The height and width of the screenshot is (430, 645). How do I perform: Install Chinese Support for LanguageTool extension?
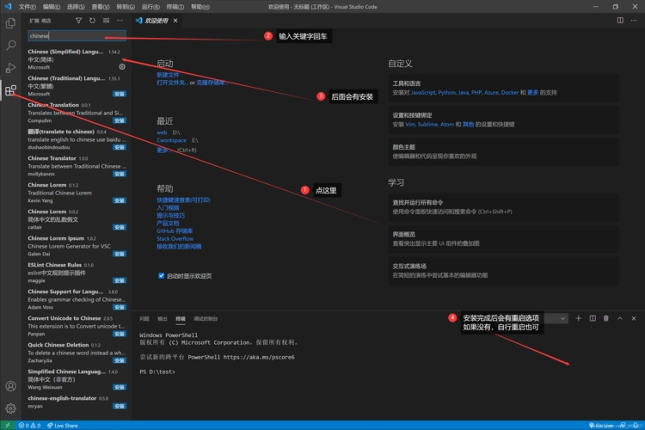120,307
